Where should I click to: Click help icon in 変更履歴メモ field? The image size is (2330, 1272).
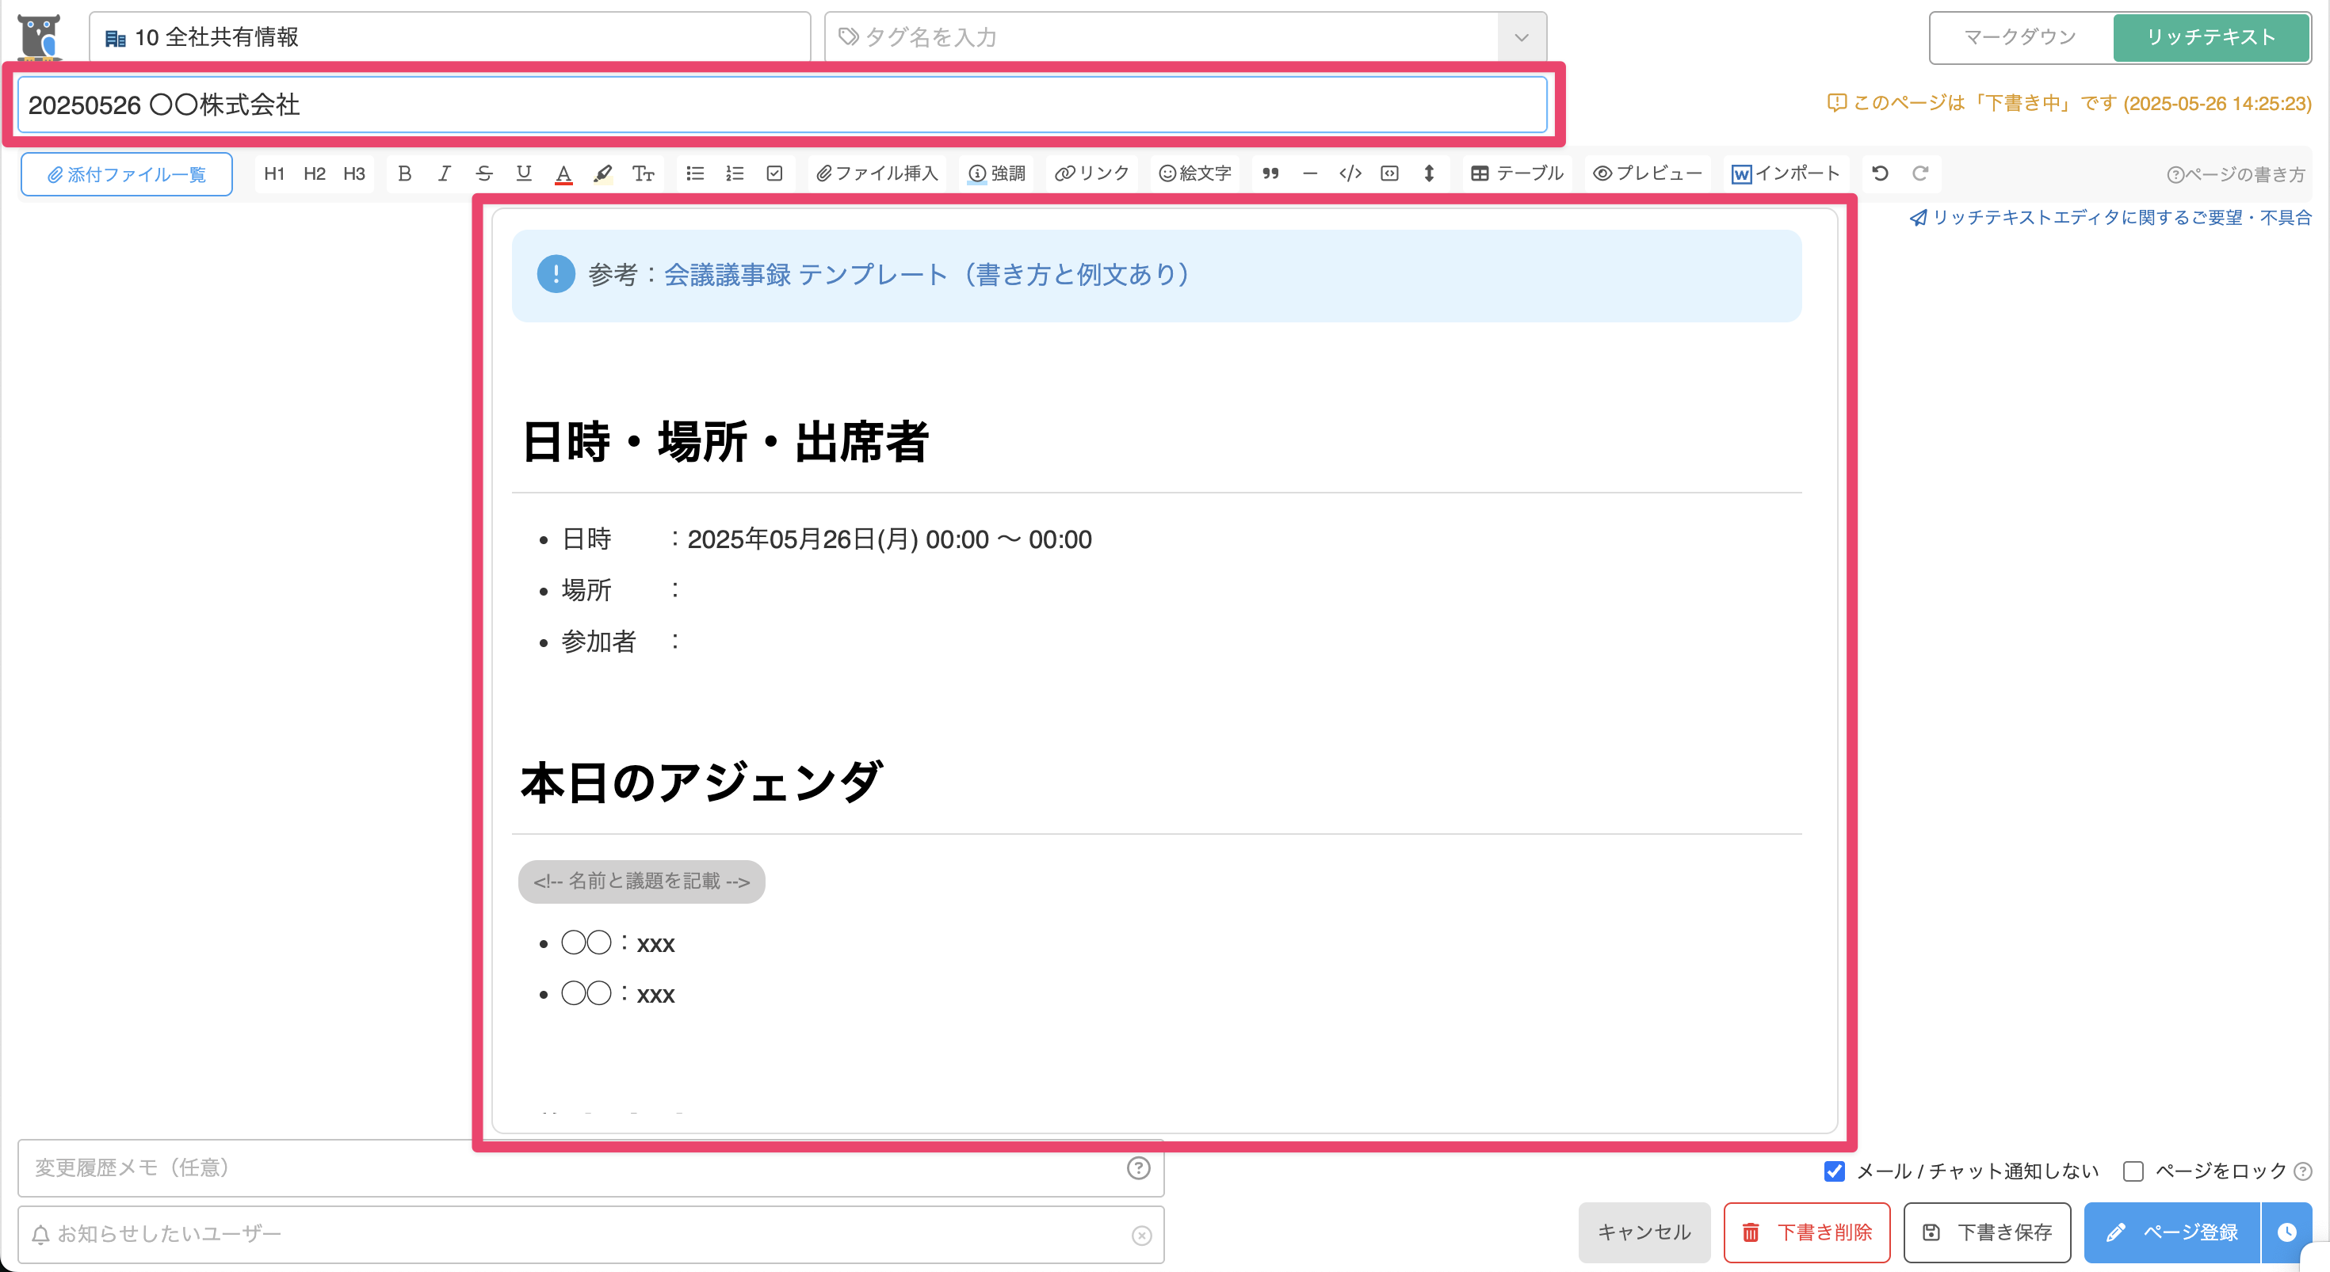point(1138,1168)
